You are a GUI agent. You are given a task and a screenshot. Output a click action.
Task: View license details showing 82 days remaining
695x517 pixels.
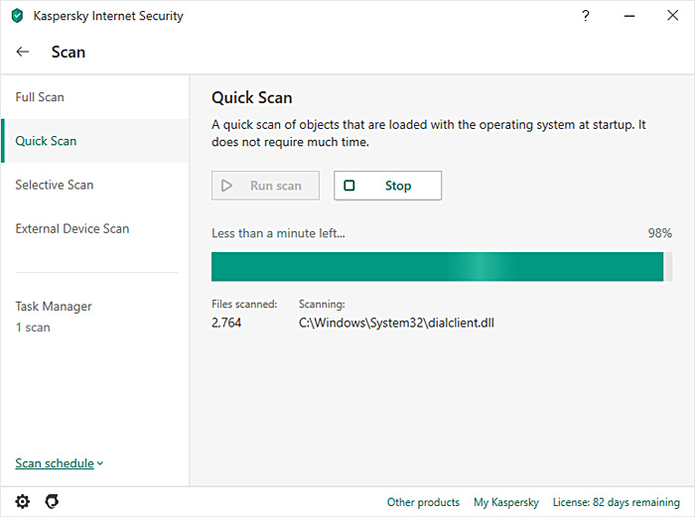616,502
